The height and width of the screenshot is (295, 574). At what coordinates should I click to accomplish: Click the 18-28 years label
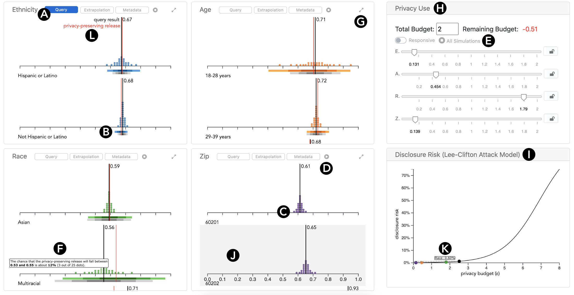[218, 76]
